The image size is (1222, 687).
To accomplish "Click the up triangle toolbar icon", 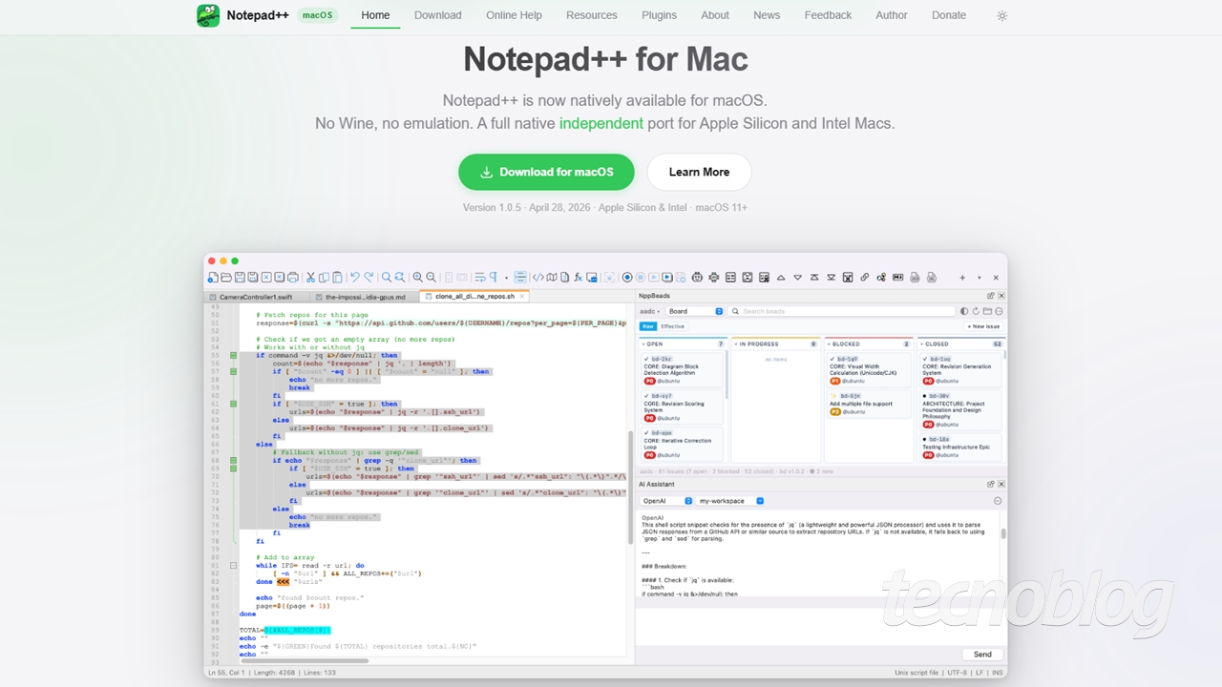I will click(x=781, y=278).
